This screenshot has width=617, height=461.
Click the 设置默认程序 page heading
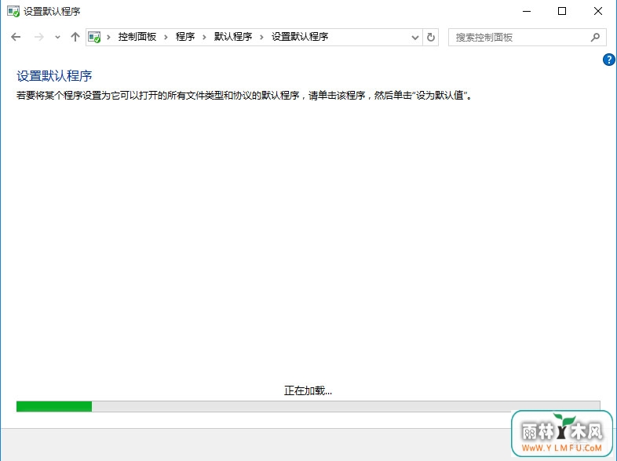point(54,76)
